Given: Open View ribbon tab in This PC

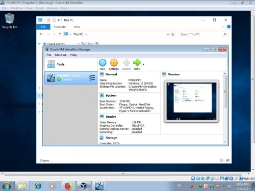Looking at the screenshot, I should pos(76,27).
